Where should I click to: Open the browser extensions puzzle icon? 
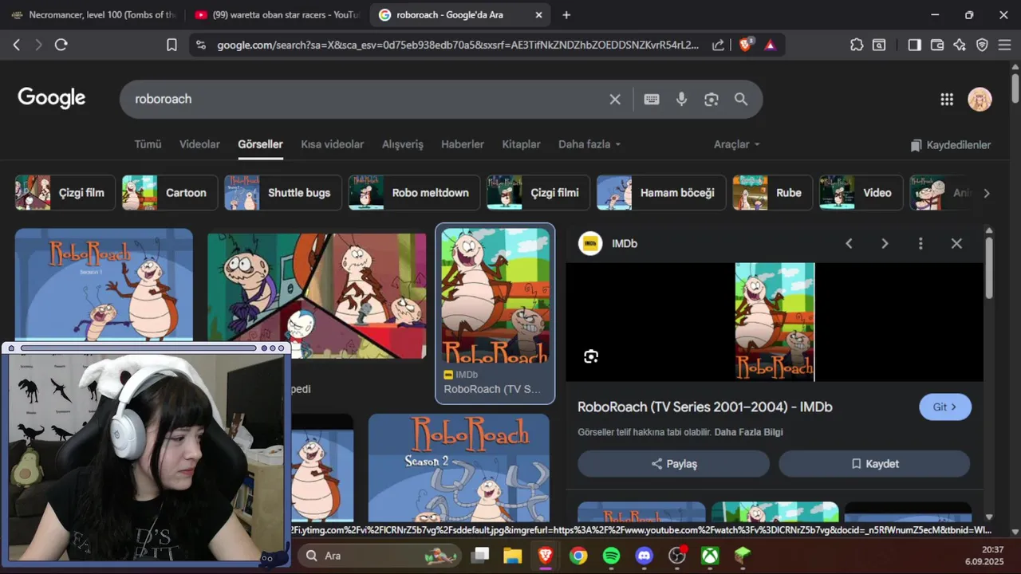click(857, 45)
